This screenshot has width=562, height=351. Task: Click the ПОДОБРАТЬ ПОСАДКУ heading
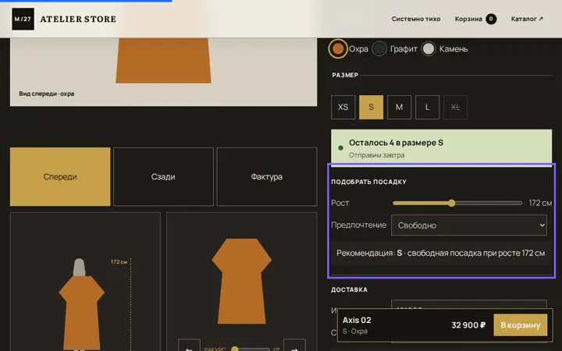(368, 182)
